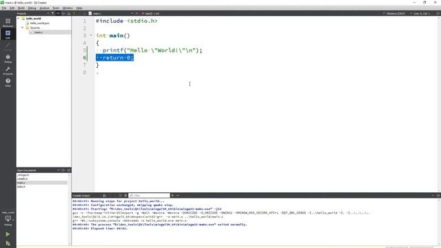Open the Build menu

pyautogui.click(x=21, y=8)
